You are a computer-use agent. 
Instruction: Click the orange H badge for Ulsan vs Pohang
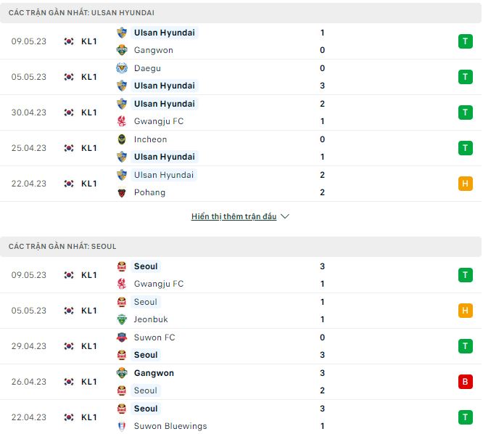pos(465,184)
